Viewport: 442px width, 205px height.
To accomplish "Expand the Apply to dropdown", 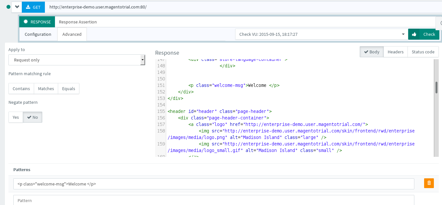I will point(77,60).
